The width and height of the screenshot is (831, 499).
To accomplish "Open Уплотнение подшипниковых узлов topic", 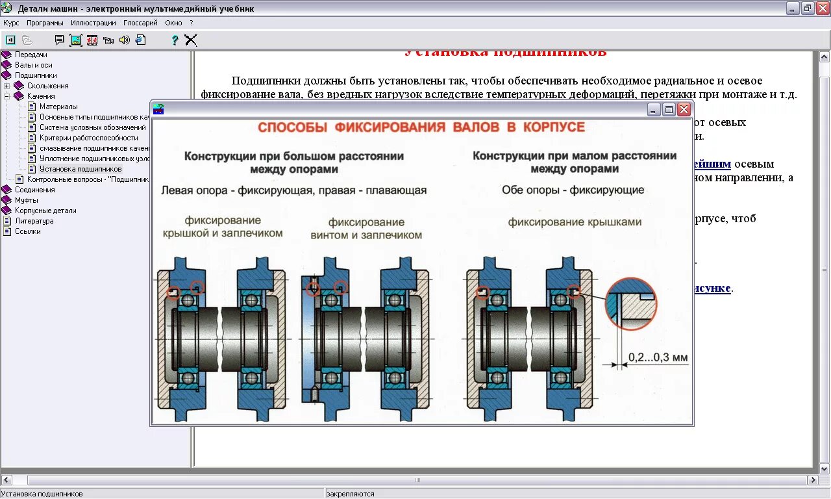I will point(95,159).
